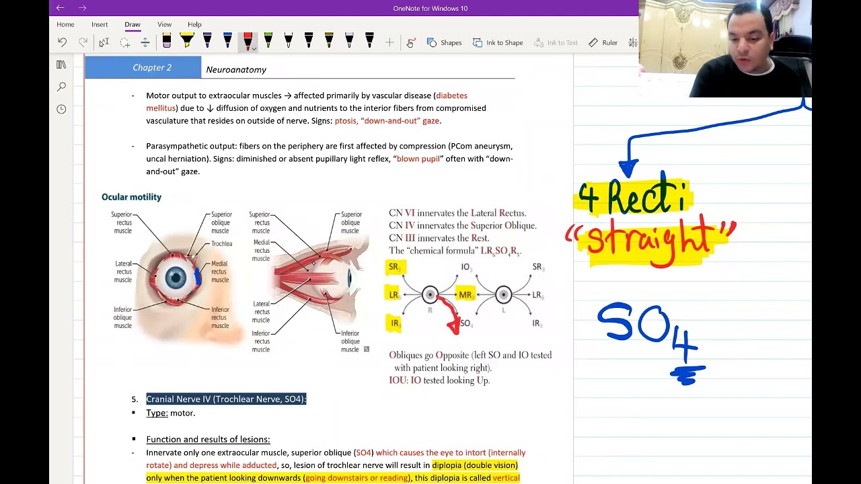
Task: Open the Shapes gallery
Action: click(444, 42)
